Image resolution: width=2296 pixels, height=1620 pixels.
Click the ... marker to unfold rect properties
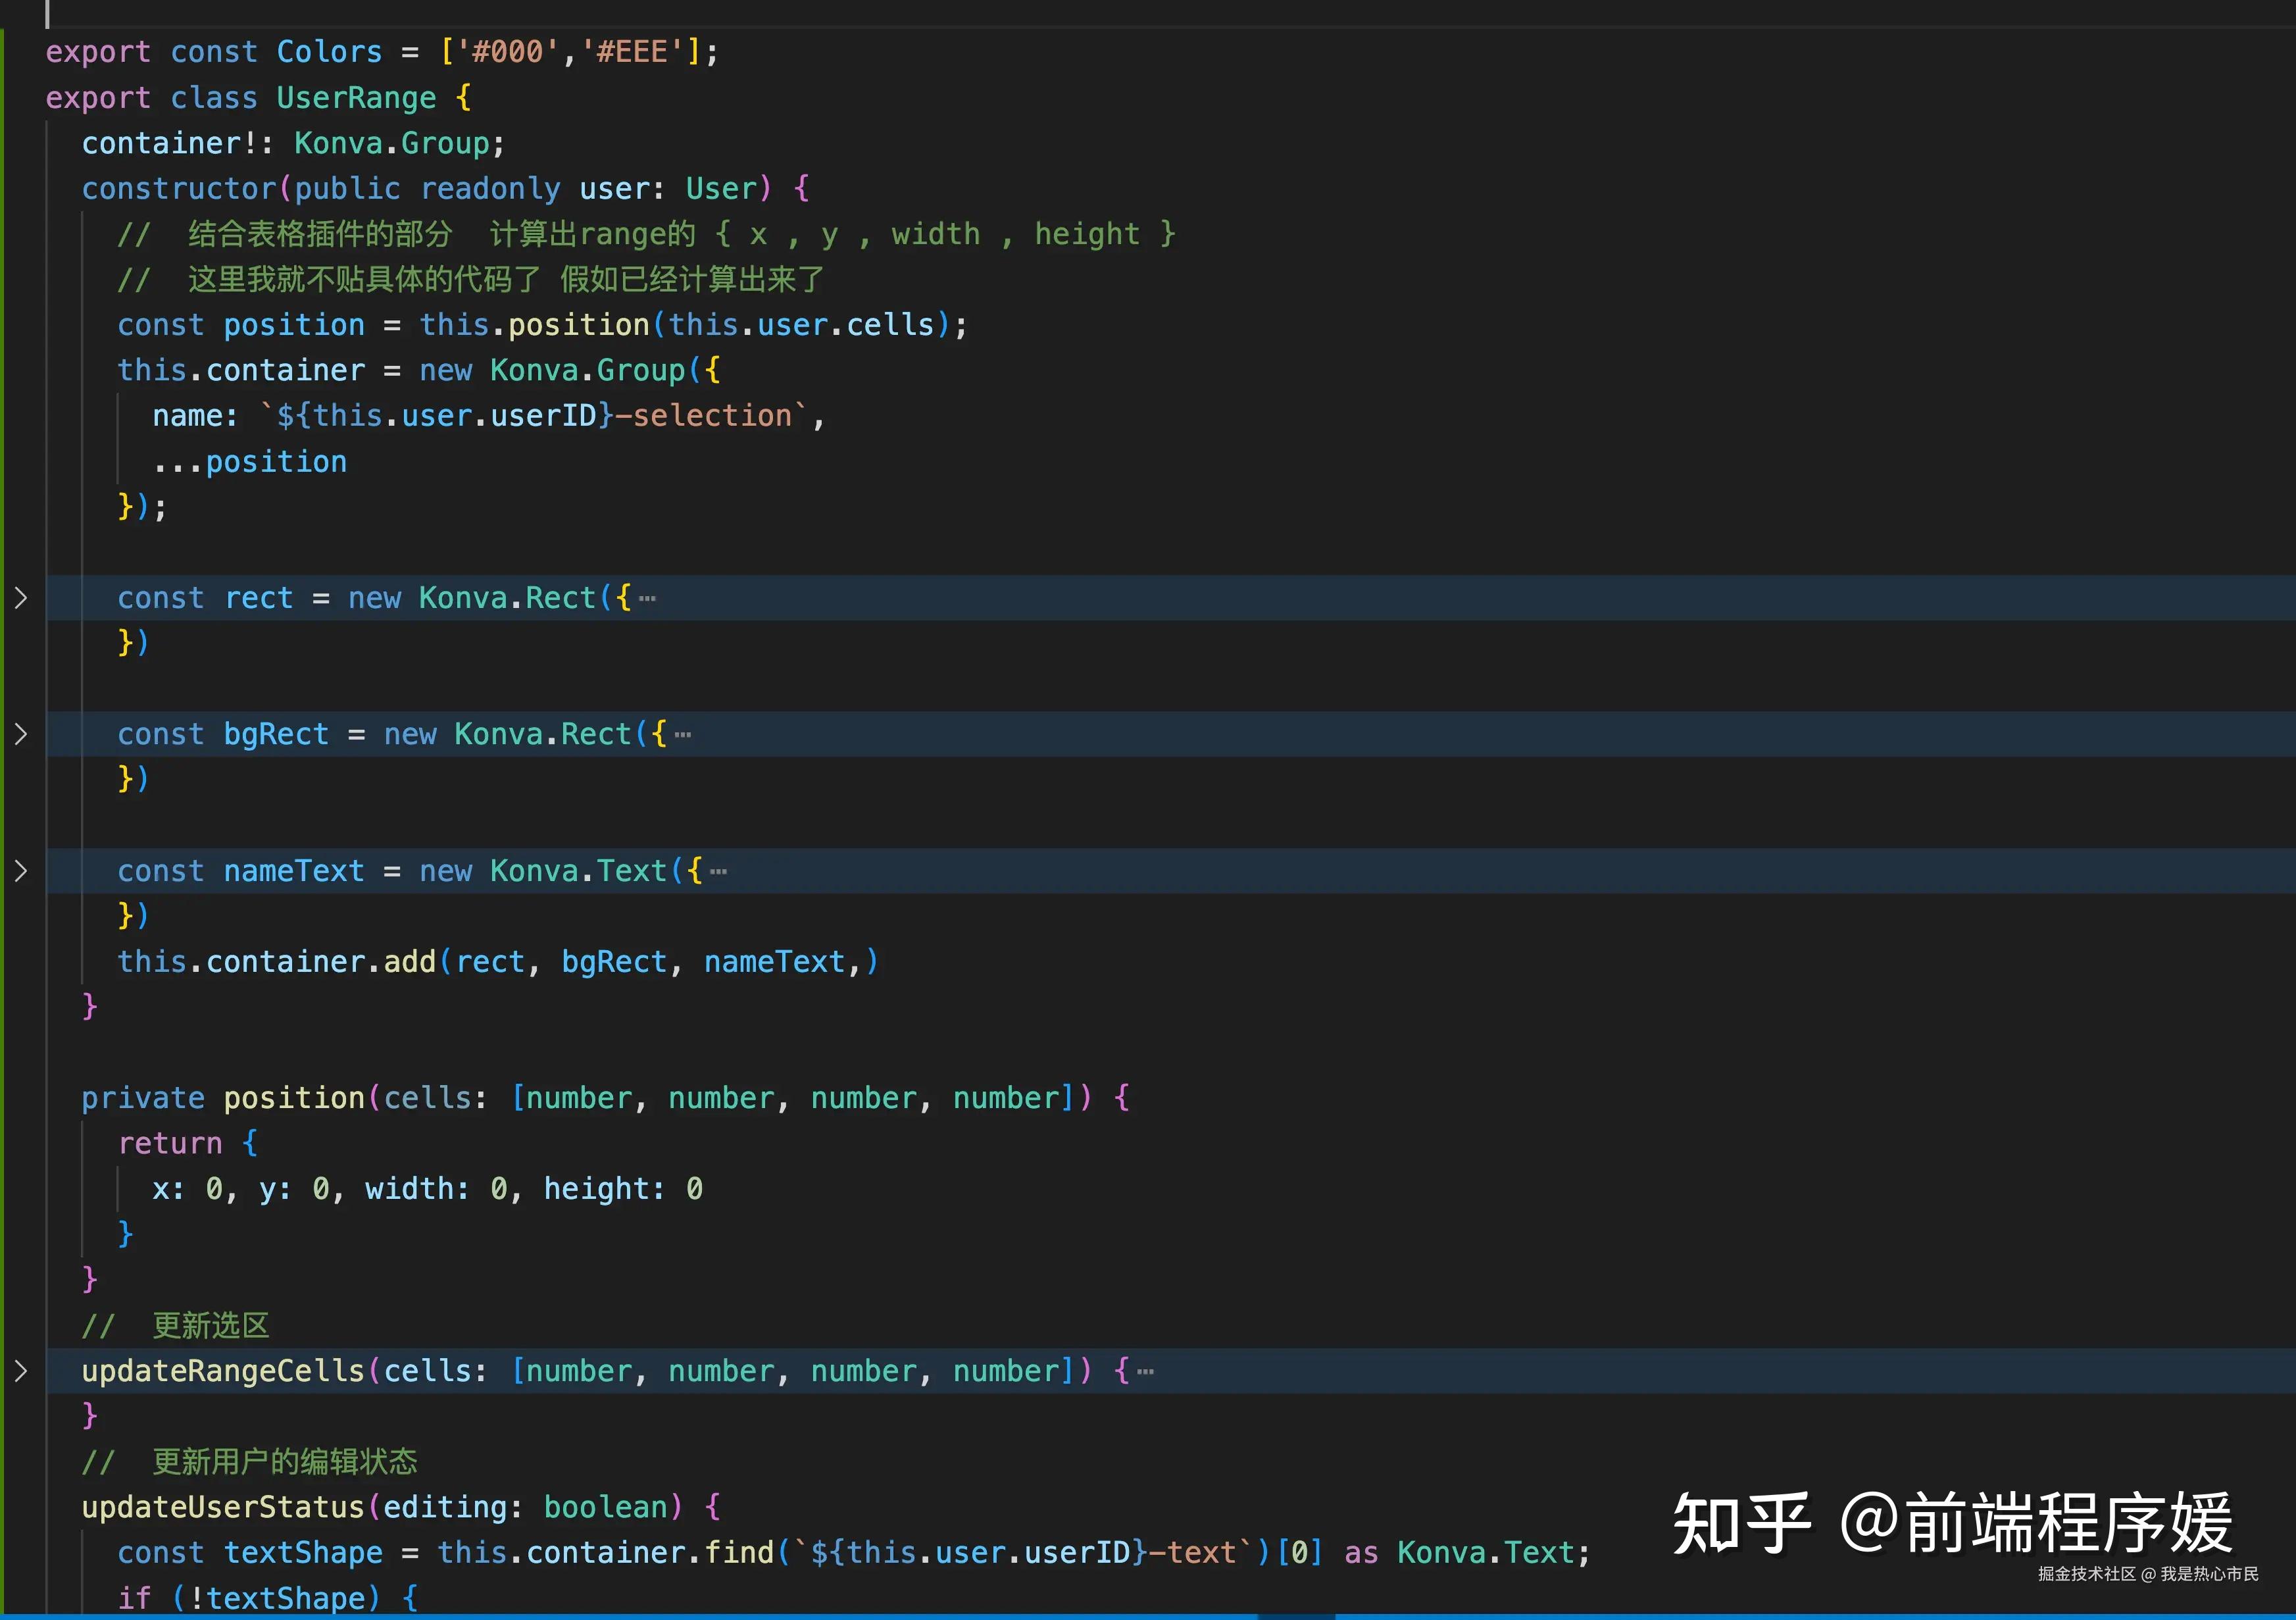pyautogui.click(x=648, y=597)
